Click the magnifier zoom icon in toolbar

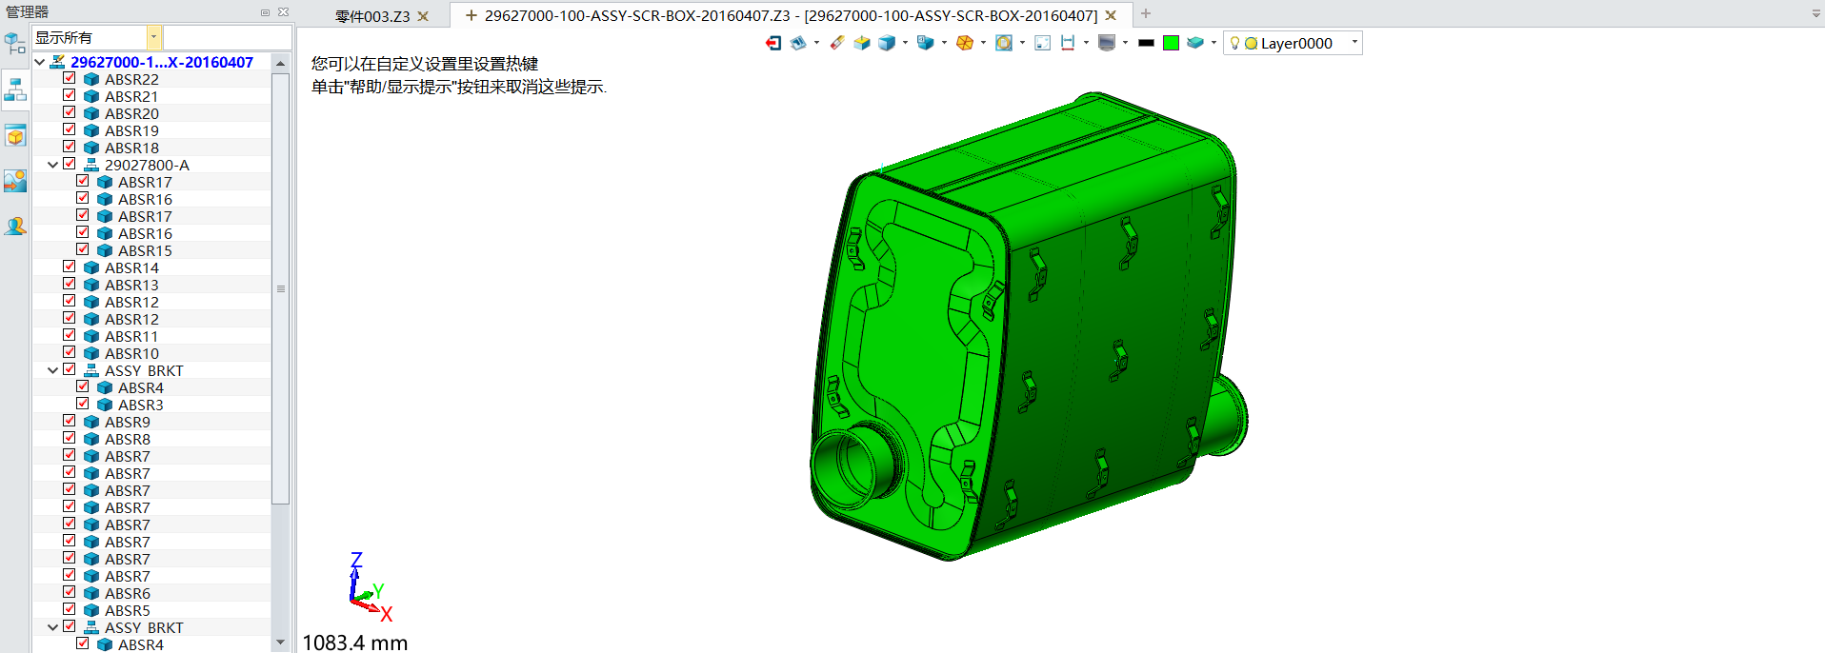point(1003,43)
